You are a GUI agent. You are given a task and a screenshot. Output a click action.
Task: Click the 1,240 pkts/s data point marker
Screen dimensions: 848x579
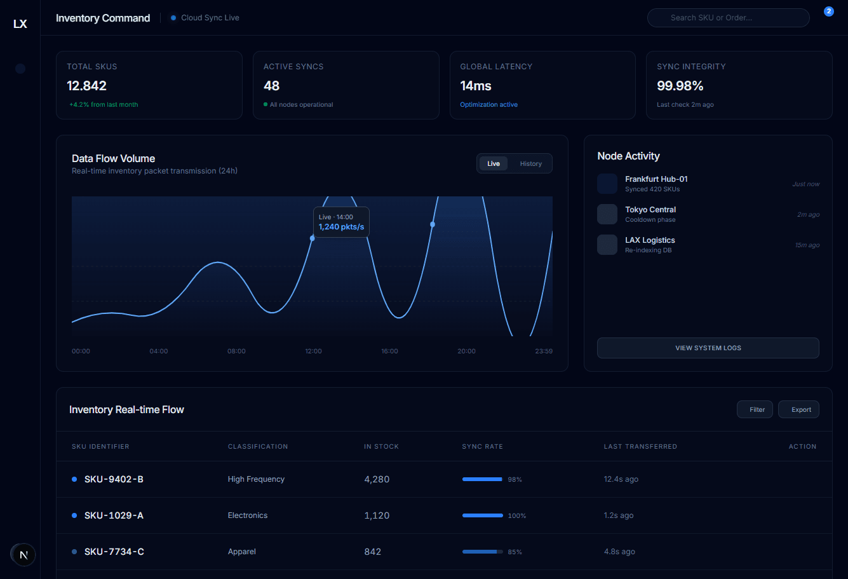pyautogui.click(x=313, y=238)
